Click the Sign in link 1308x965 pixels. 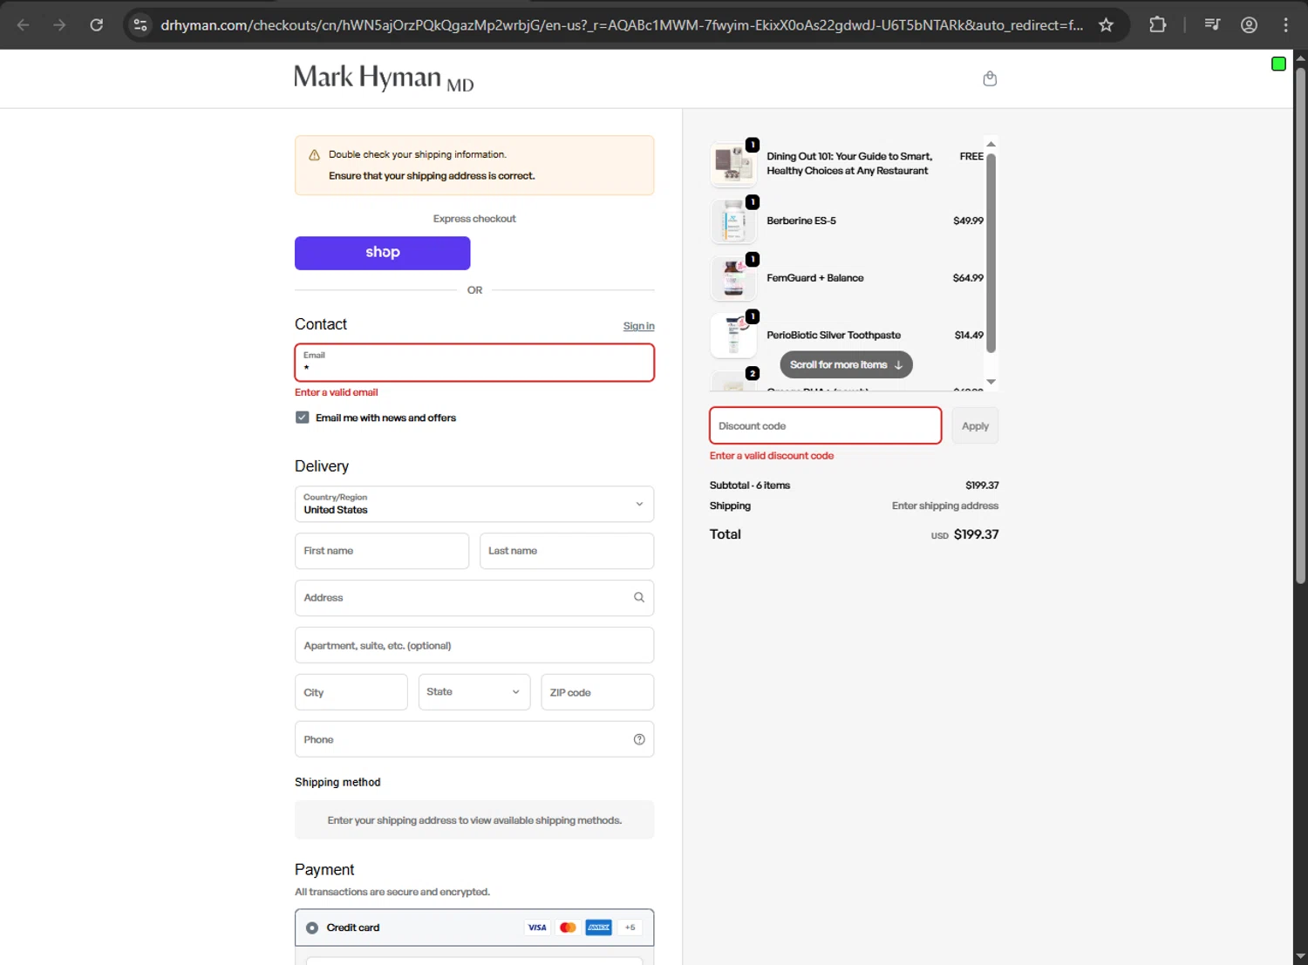tap(638, 326)
